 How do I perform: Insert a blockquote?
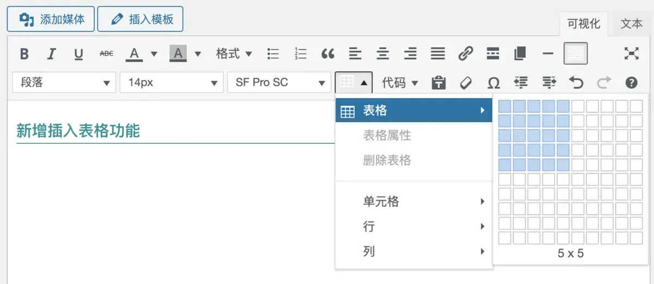(x=328, y=53)
